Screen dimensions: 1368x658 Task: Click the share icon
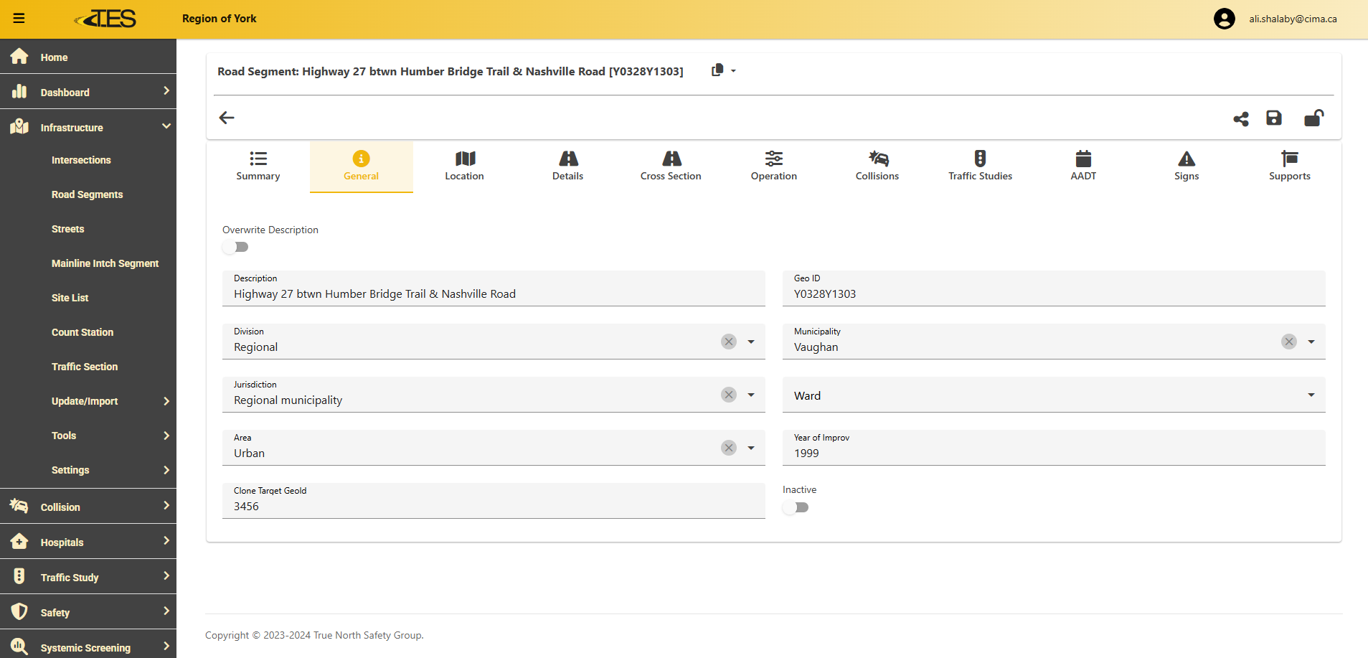pyautogui.click(x=1240, y=118)
